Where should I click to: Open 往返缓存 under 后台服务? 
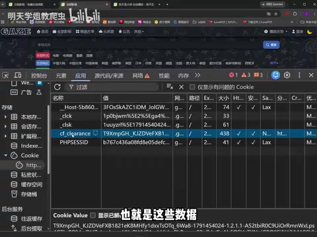(26, 219)
